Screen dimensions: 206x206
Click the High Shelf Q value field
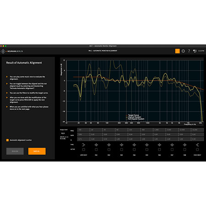[197, 139]
